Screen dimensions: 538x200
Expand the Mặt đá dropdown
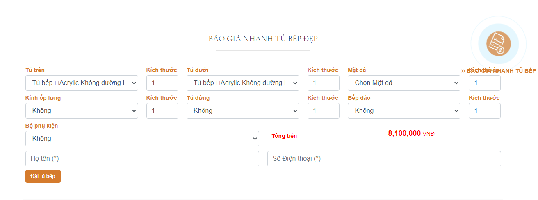pyautogui.click(x=404, y=83)
